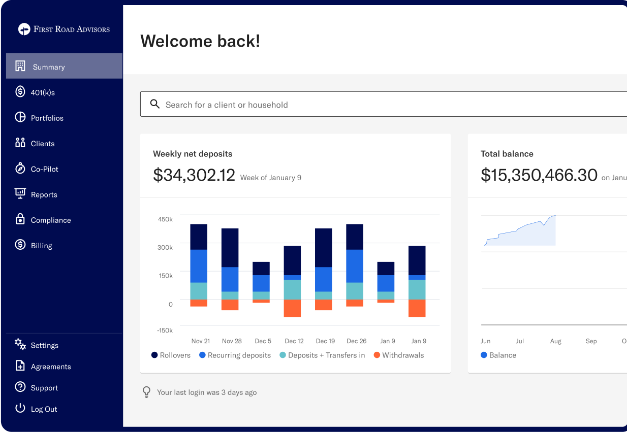This screenshot has width=627, height=432.
Task: Click the First Road Advisors logo
Action: tap(65, 29)
